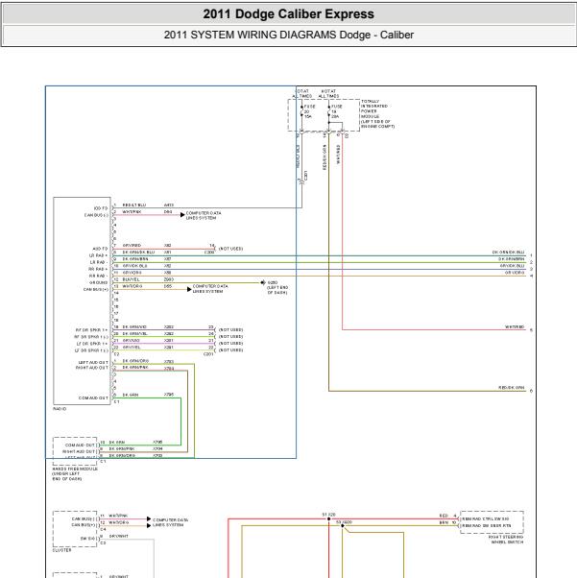Click 'RIGHT AUD OUT' in the Hands Free Module
This screenshot has height=578, width=577.
[79, 451]
